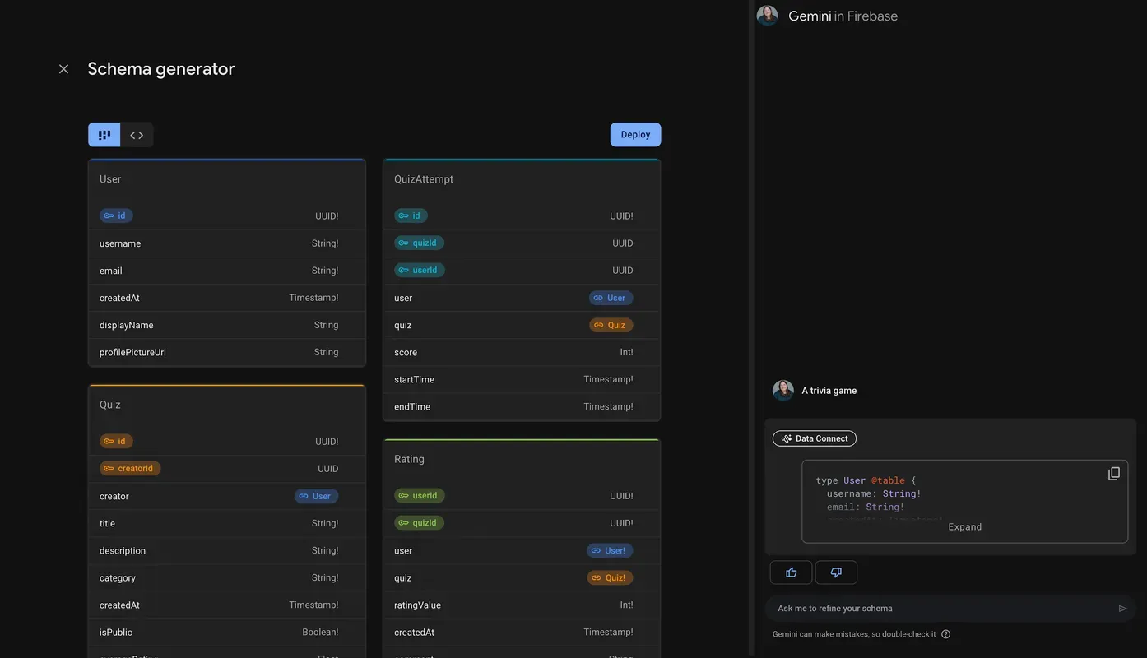Click the title field in Quiz table
This screenshot has height=658, width=1147.
coord(226,523)
